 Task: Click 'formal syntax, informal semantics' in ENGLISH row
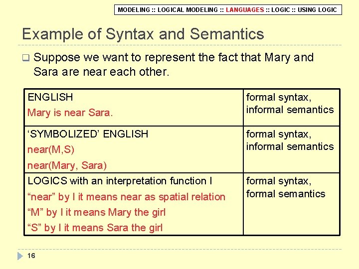click(290, 104)
